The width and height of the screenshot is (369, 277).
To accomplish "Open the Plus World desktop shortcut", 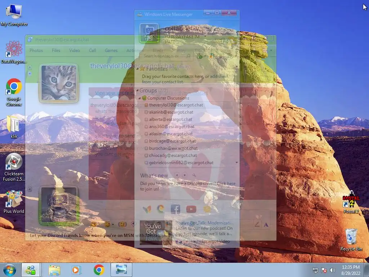I will [14, 202].
